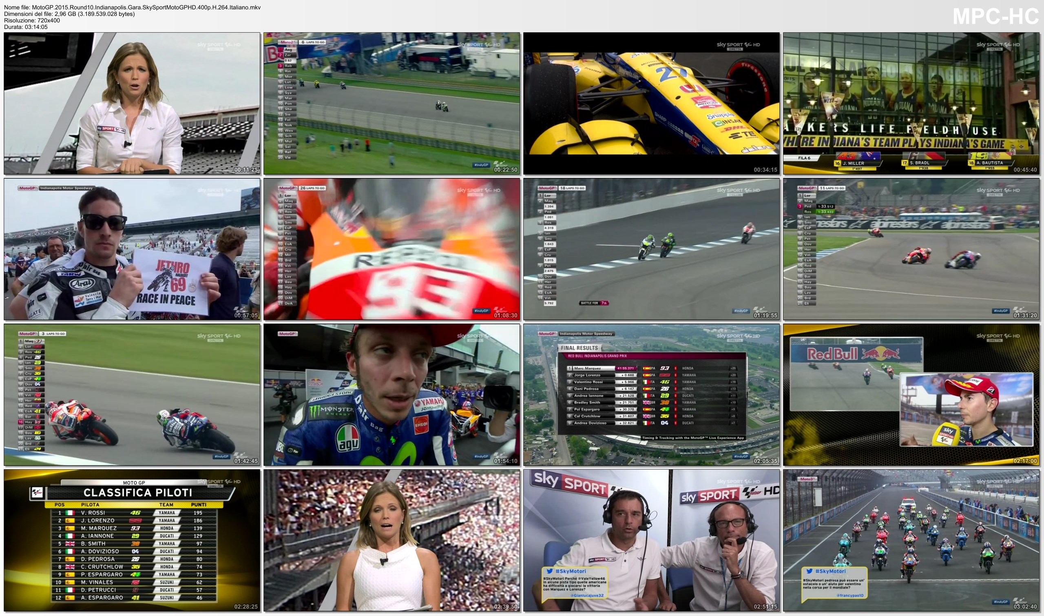
Task: Click the 'Risoluzione: 720x400' line
Action: click(32, 21)
